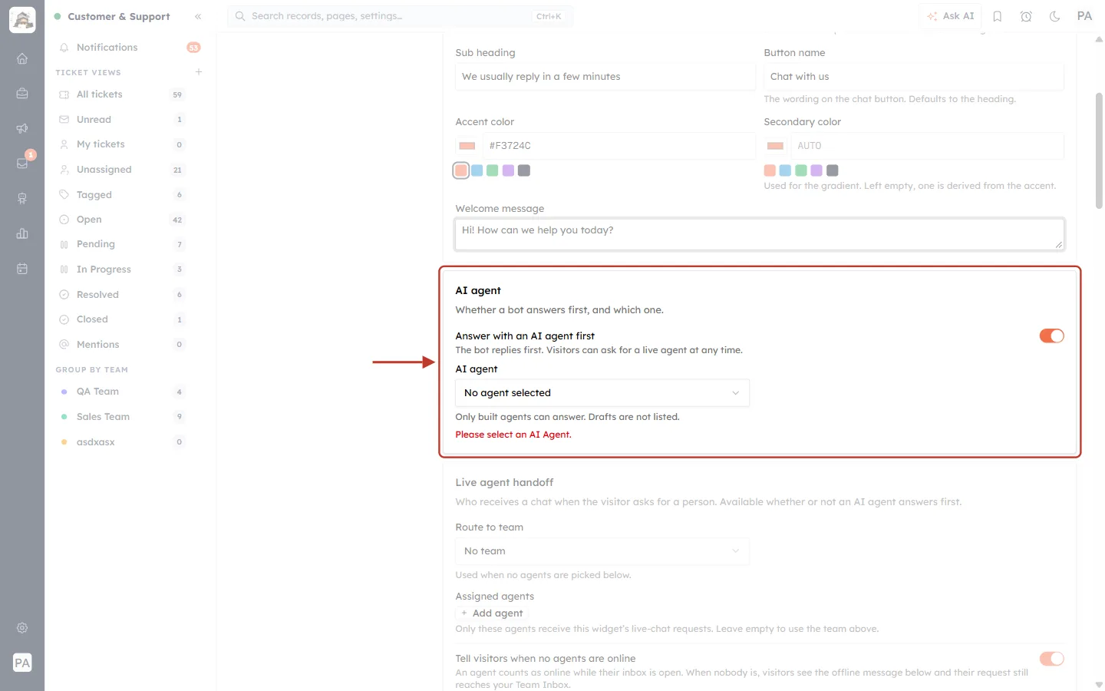Click the app logo at top left
The width and height of the screenshot is (1105, 691).
[22, 20]
